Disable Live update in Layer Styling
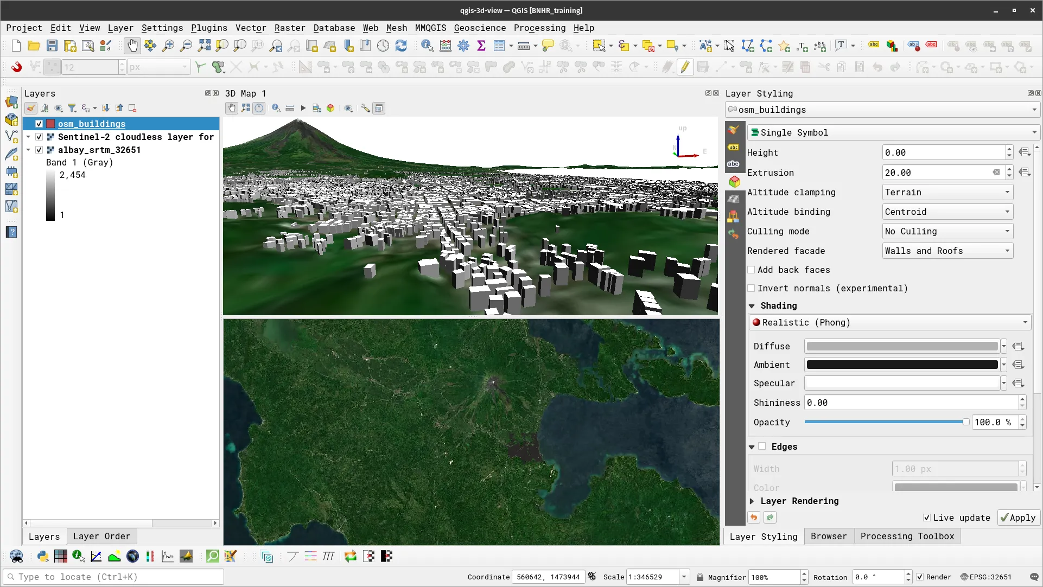 pyautogui.click(x=928, y=518)
